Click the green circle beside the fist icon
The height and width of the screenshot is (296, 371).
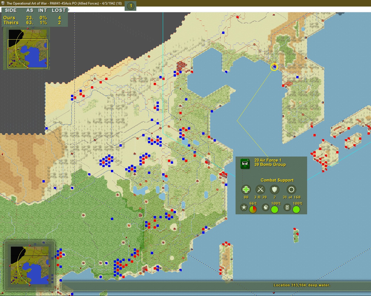click(x=275, y=209)
